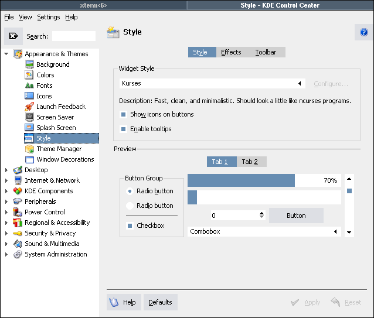Click the System Administration gear icon
The width and height of the screenshot is (374, 318).
18,254
